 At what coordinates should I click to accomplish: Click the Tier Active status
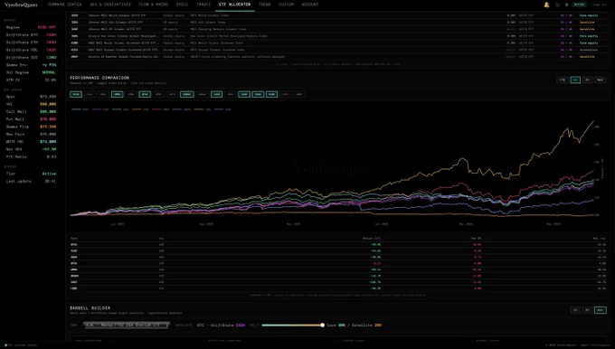pos(49,174)
